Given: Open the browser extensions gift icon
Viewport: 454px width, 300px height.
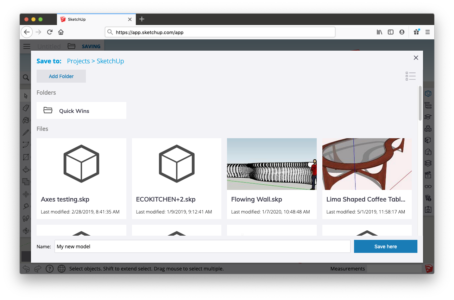Looking at the screenshot, I should tap(417, 32).
